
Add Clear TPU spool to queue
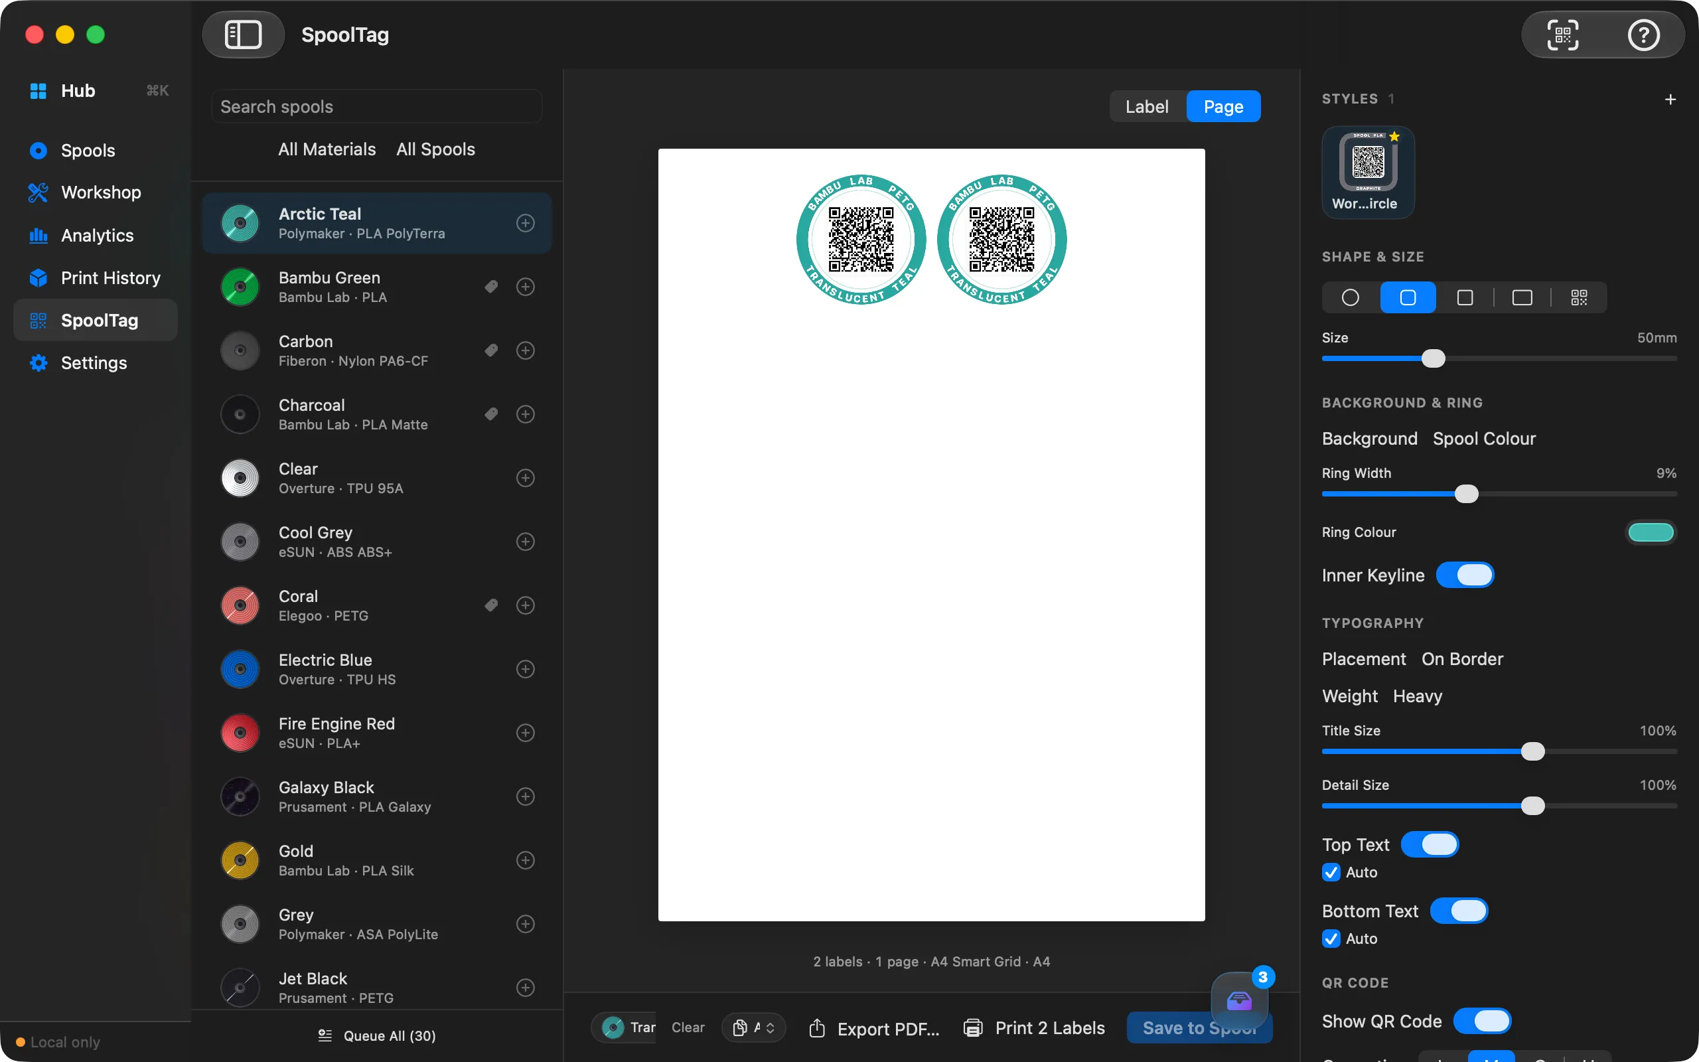525,479
